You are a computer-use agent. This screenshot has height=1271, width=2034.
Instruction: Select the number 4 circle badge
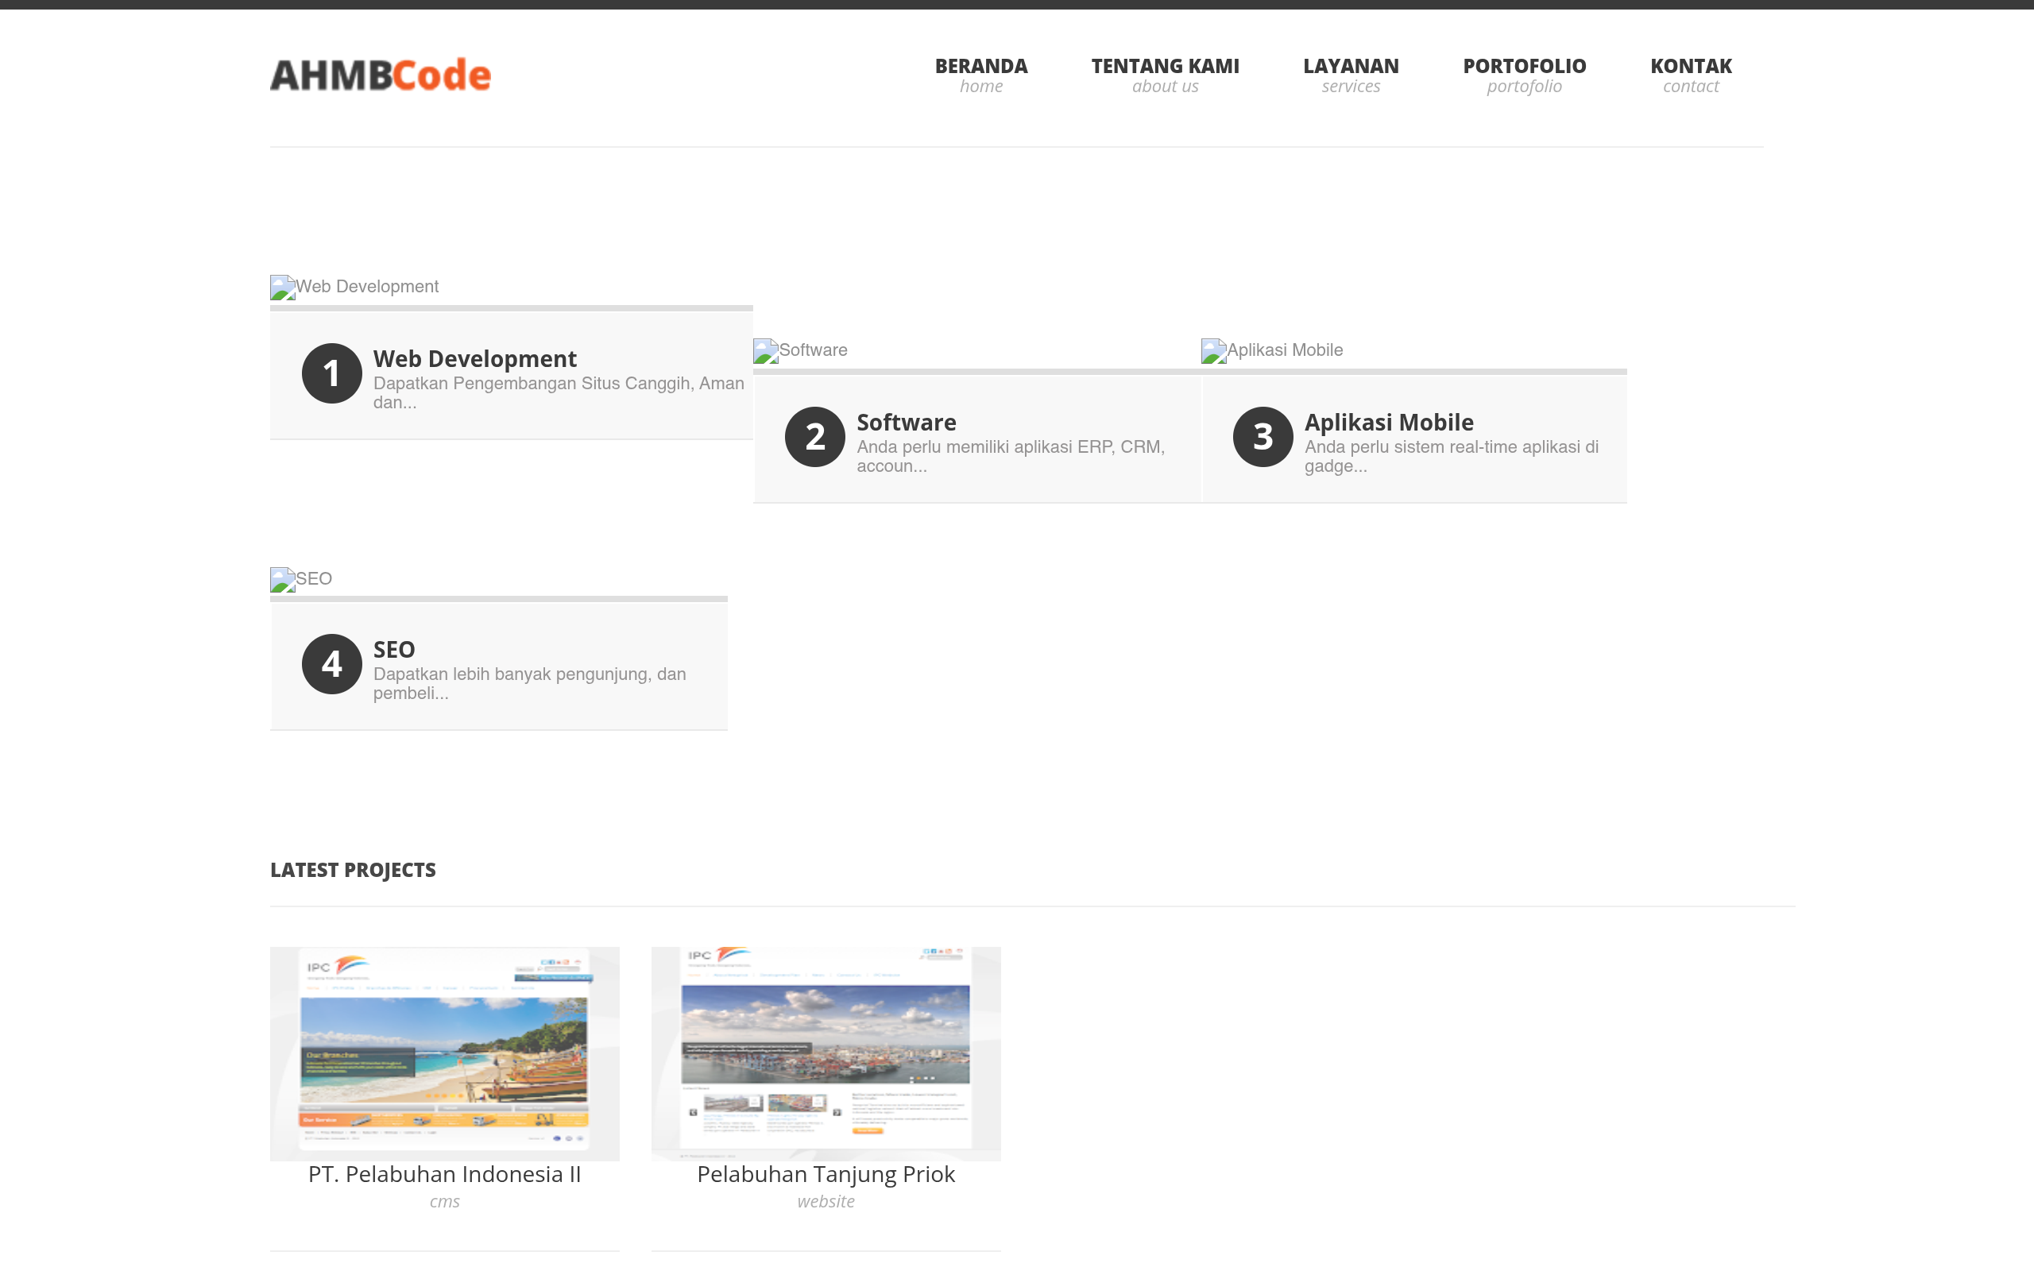point(332,664)
